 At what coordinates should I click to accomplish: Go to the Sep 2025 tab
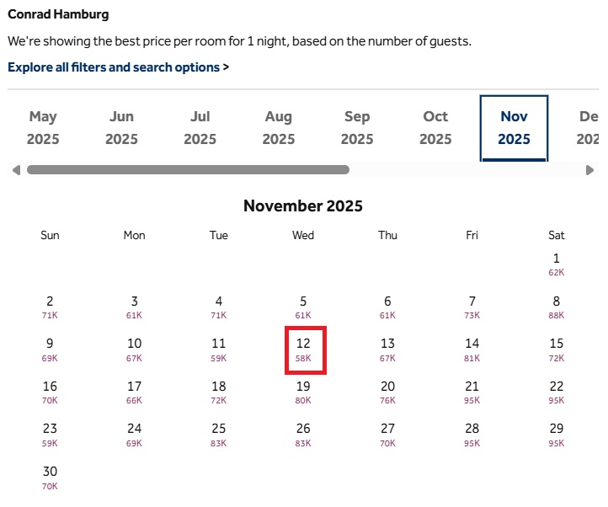pos(357,127)
